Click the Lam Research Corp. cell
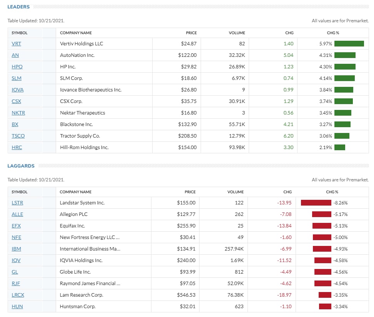 [x=81, y=295]
